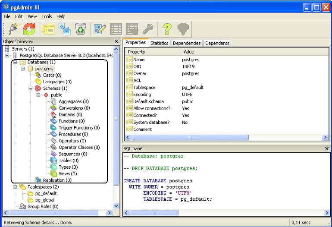This screenshot has height=227, width=332.
Task: Click the Domains (0) house icon
Action: [x=53, y=114]
